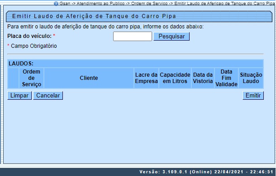Viewport: 276px width, 176px height.
Task: Click the 'Cliente' column header
Action: [89, 78]
